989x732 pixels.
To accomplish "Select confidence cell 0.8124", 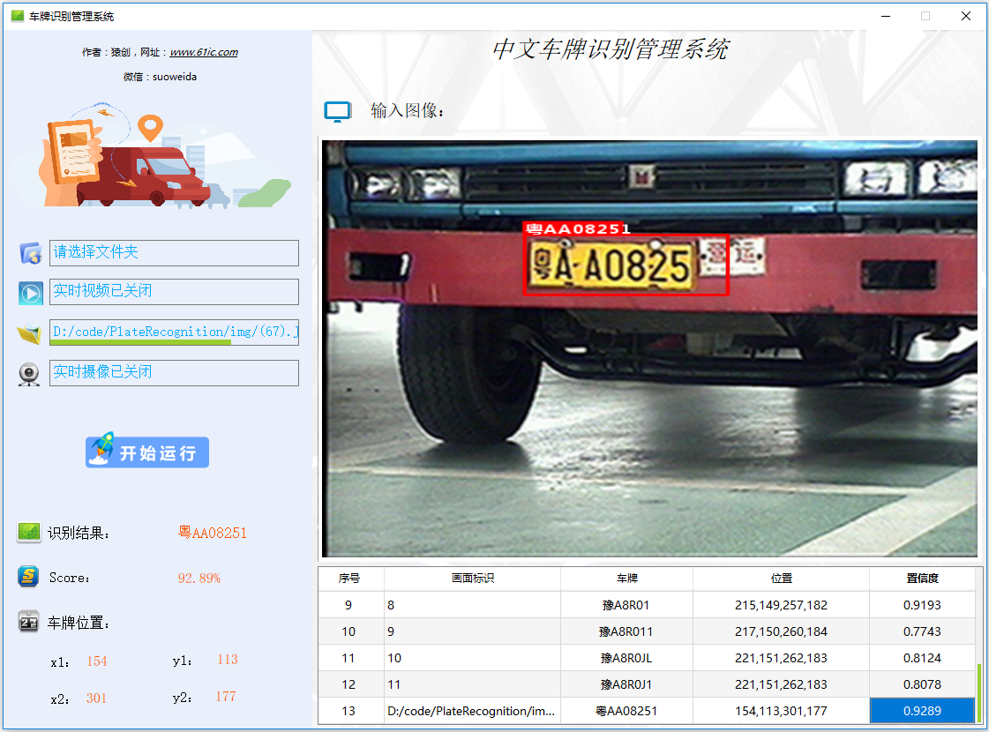I will click(x=922, y=658).
